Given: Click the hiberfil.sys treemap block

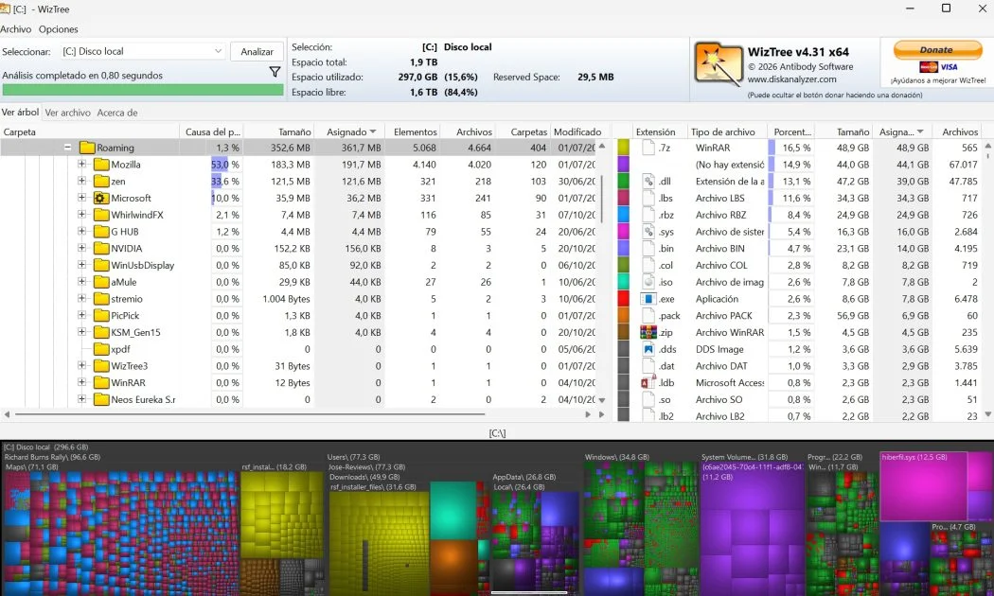Looking at the screenshot, I should (x=924, y=486).
